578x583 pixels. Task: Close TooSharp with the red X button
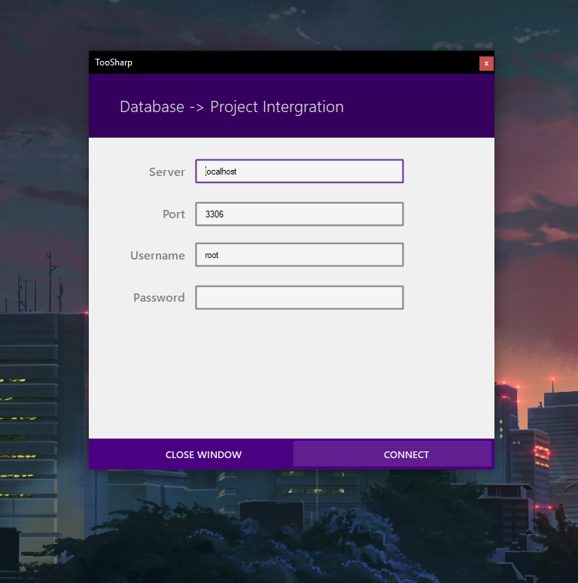(x=486, y=64)
